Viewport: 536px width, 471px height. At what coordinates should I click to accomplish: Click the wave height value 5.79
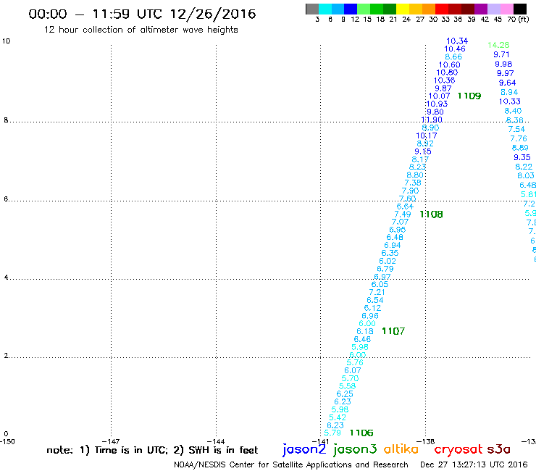coord(332,433)
